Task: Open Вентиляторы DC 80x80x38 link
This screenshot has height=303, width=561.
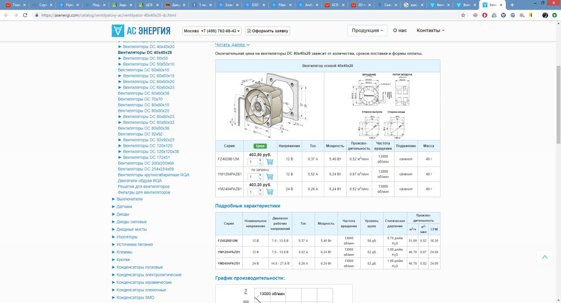Action: (x=143, y=128)
